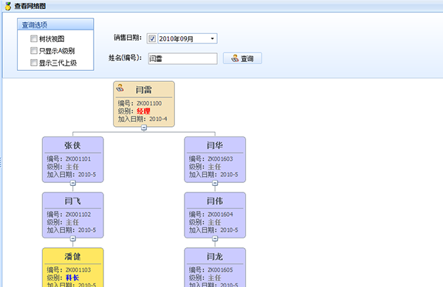Click the 姓名(编号) input field
Viewport: 443px width, 287px height.
183,59
